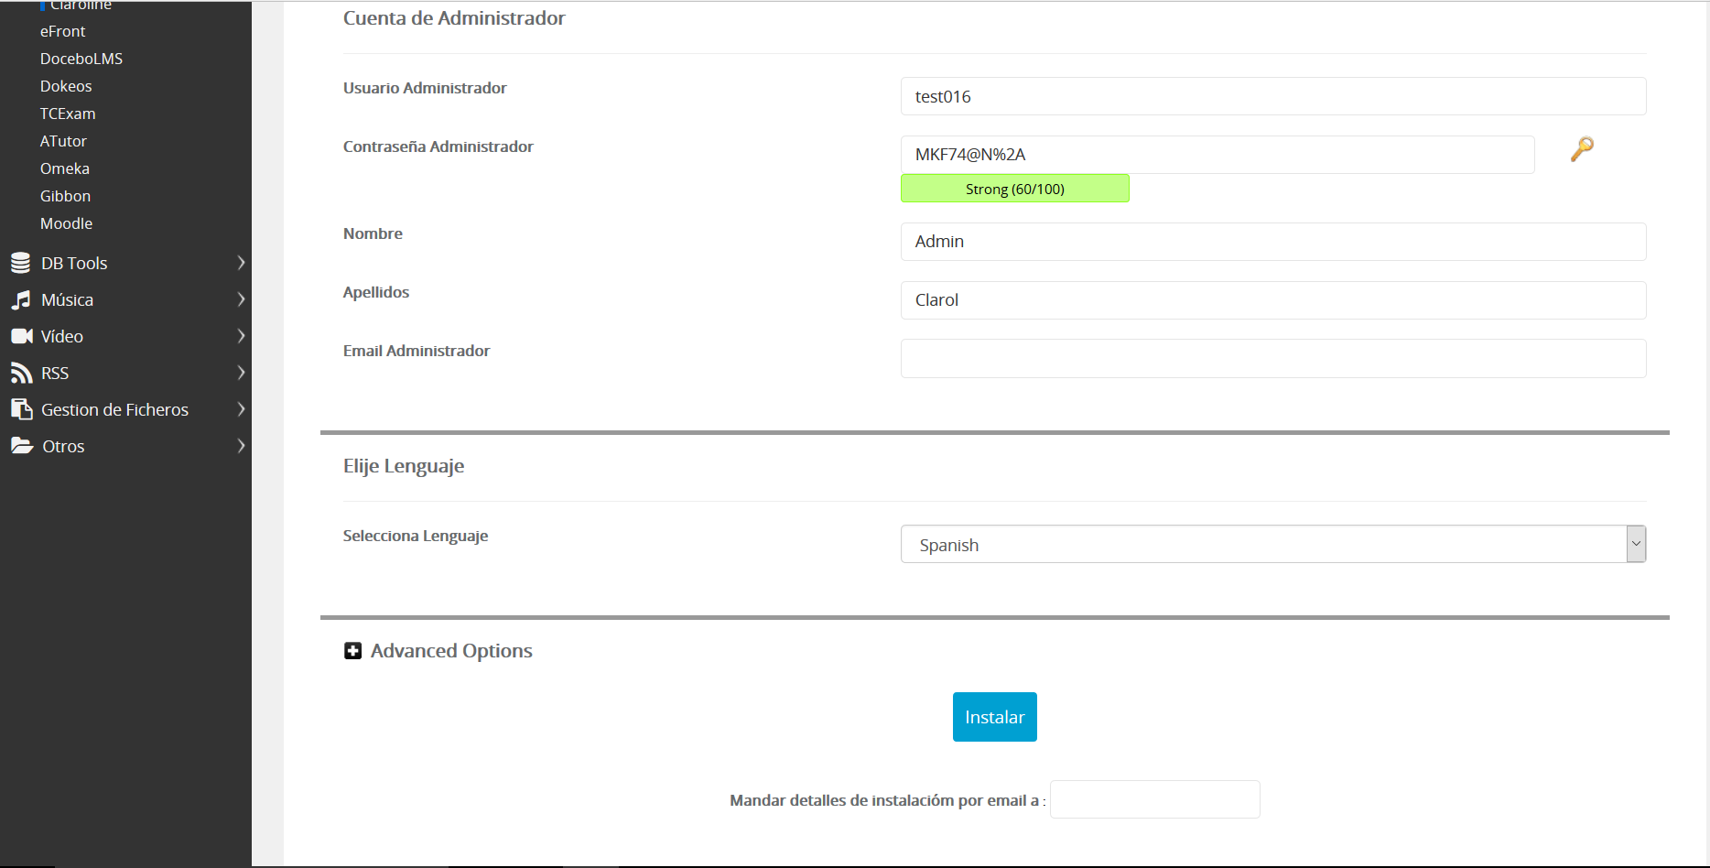Expand the RSS category chevron
This screenshot has width=1710, height=868.
(x=241, y=373)
